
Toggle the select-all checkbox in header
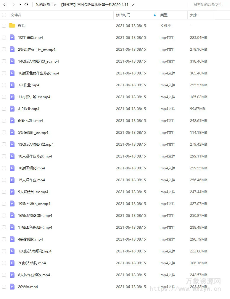pos(4,15)
